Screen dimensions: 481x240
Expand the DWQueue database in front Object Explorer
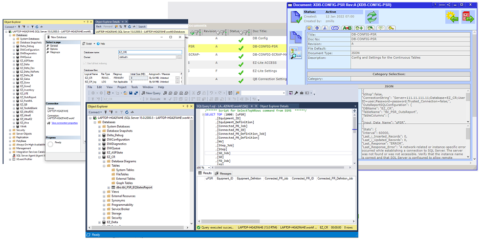tap(100, 148)
